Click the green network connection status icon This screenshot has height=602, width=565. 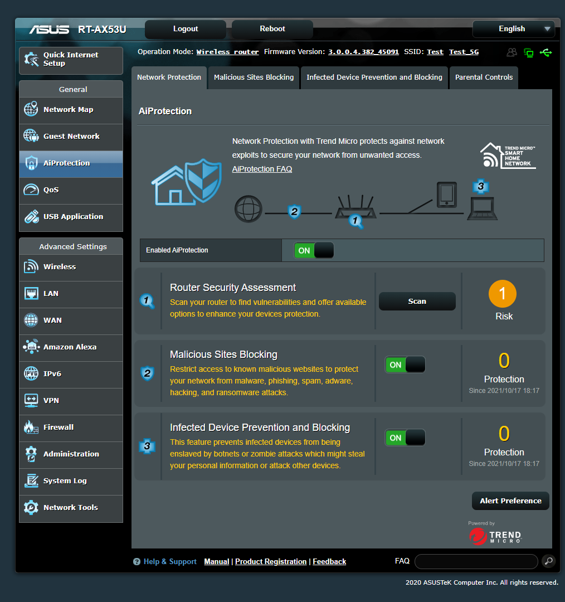529,52
